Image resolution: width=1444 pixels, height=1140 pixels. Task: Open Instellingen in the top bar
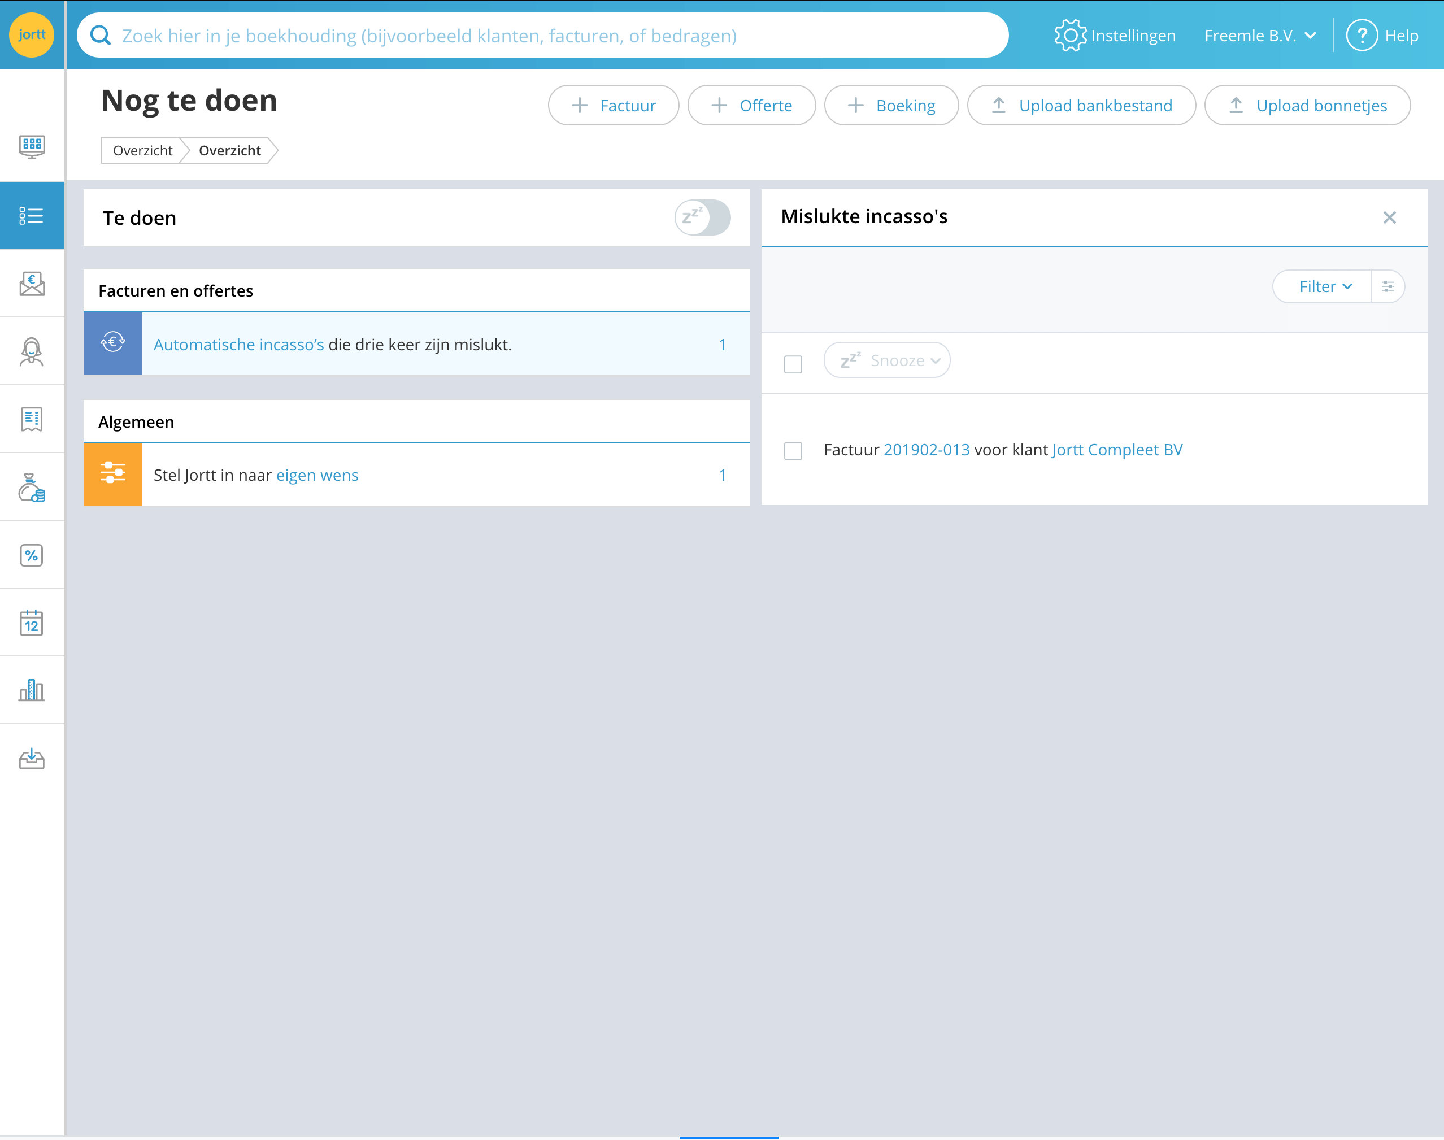coord(1115,36)
